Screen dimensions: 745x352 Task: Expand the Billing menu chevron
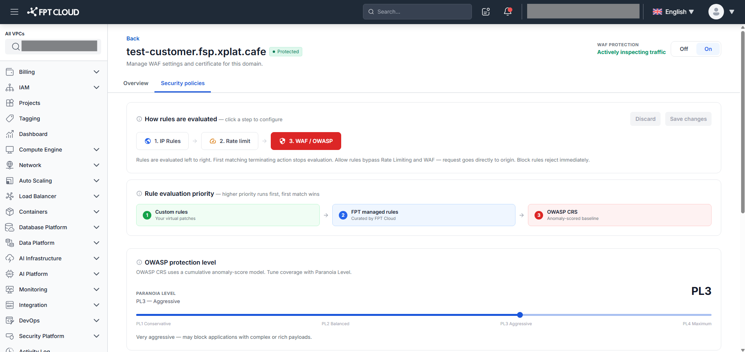click(96, 72)
